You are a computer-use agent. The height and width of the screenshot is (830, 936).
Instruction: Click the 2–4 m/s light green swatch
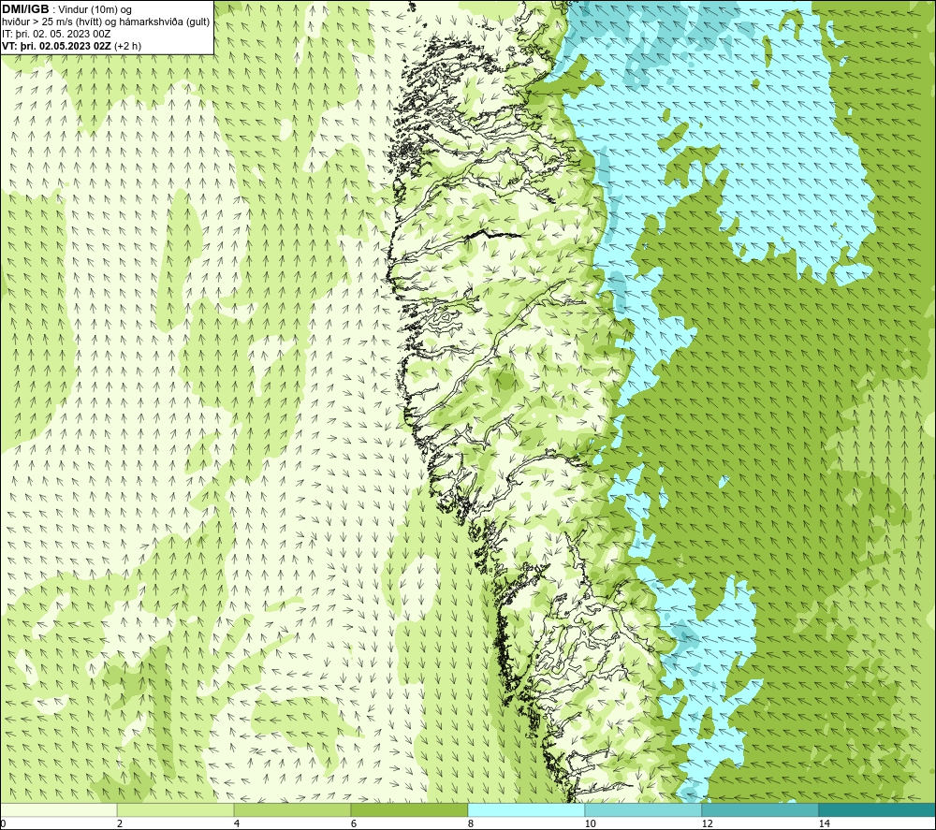pyautogui.click(x=176, y=809)
